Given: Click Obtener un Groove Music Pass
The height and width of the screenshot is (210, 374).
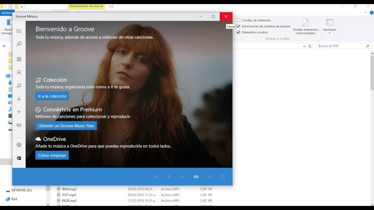Looking at the screenshot, I should [x=66, y=126].
